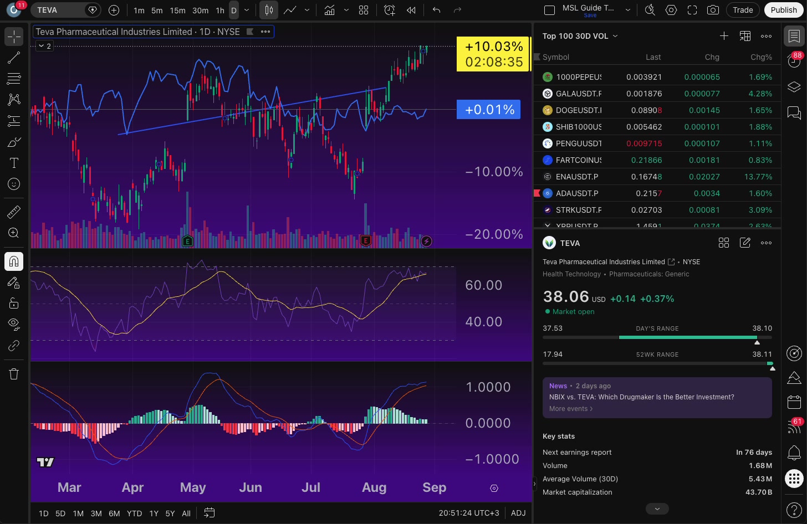This screenshot has width=807, height=524.
Task: Open the 20:51:24 UTC+3 timezone menu
Action: pos(469,513)
